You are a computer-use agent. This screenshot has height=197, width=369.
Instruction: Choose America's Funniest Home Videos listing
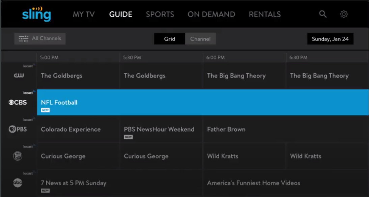pyautogui.click(x=286, y=183)
